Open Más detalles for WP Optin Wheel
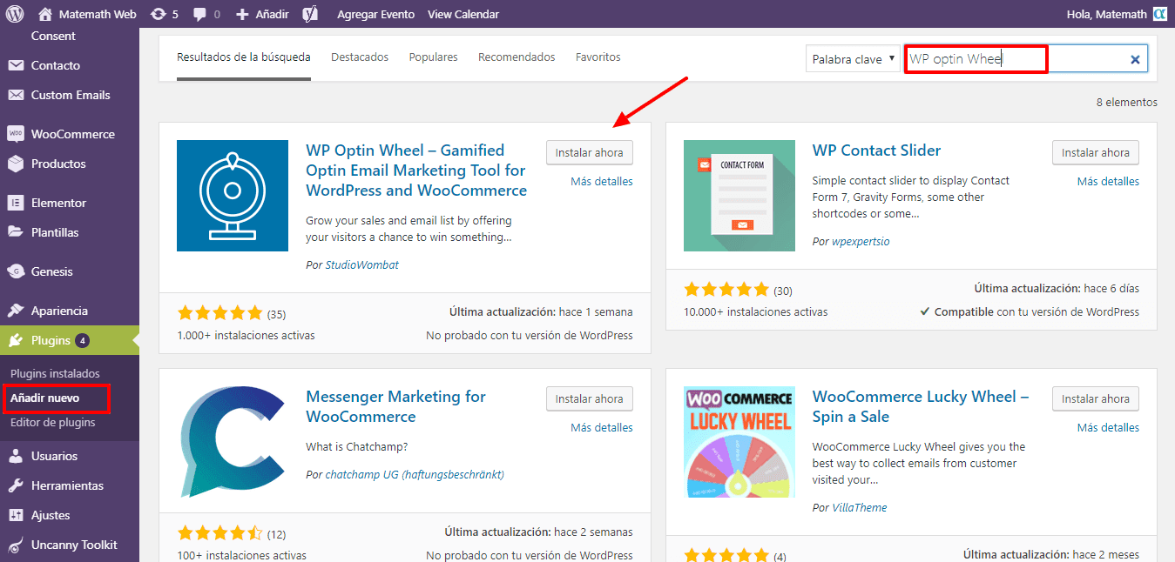The image size is (1175, 562). coord(602,182)
